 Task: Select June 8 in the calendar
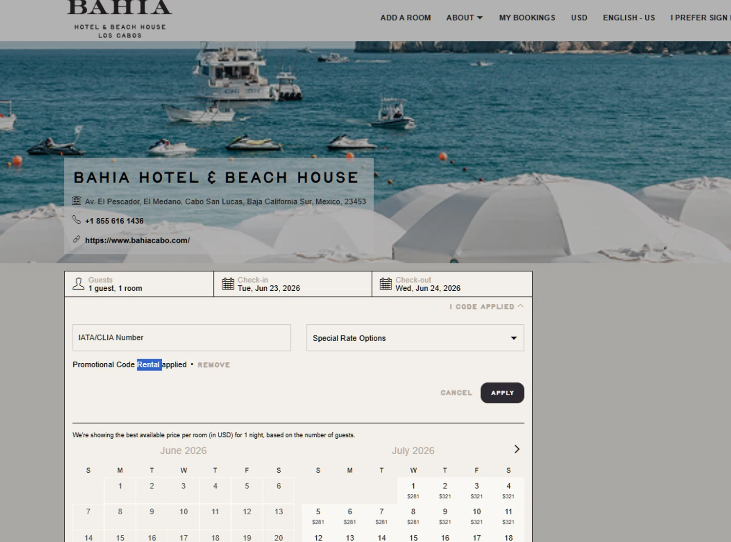click(120, 516)
